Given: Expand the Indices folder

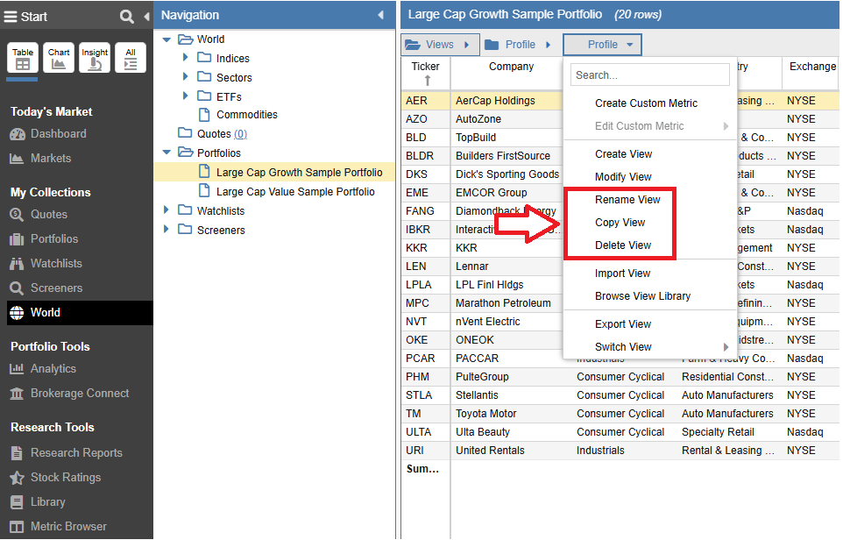Looking at the screenshot, I should pyautogui.click(x=186, y=58).
